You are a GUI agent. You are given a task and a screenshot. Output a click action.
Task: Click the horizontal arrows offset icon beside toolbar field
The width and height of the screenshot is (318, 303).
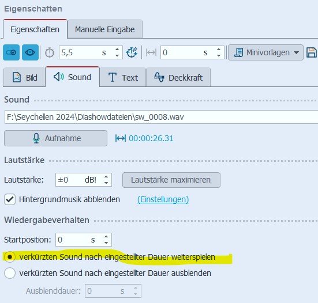[x=151, y=52]
